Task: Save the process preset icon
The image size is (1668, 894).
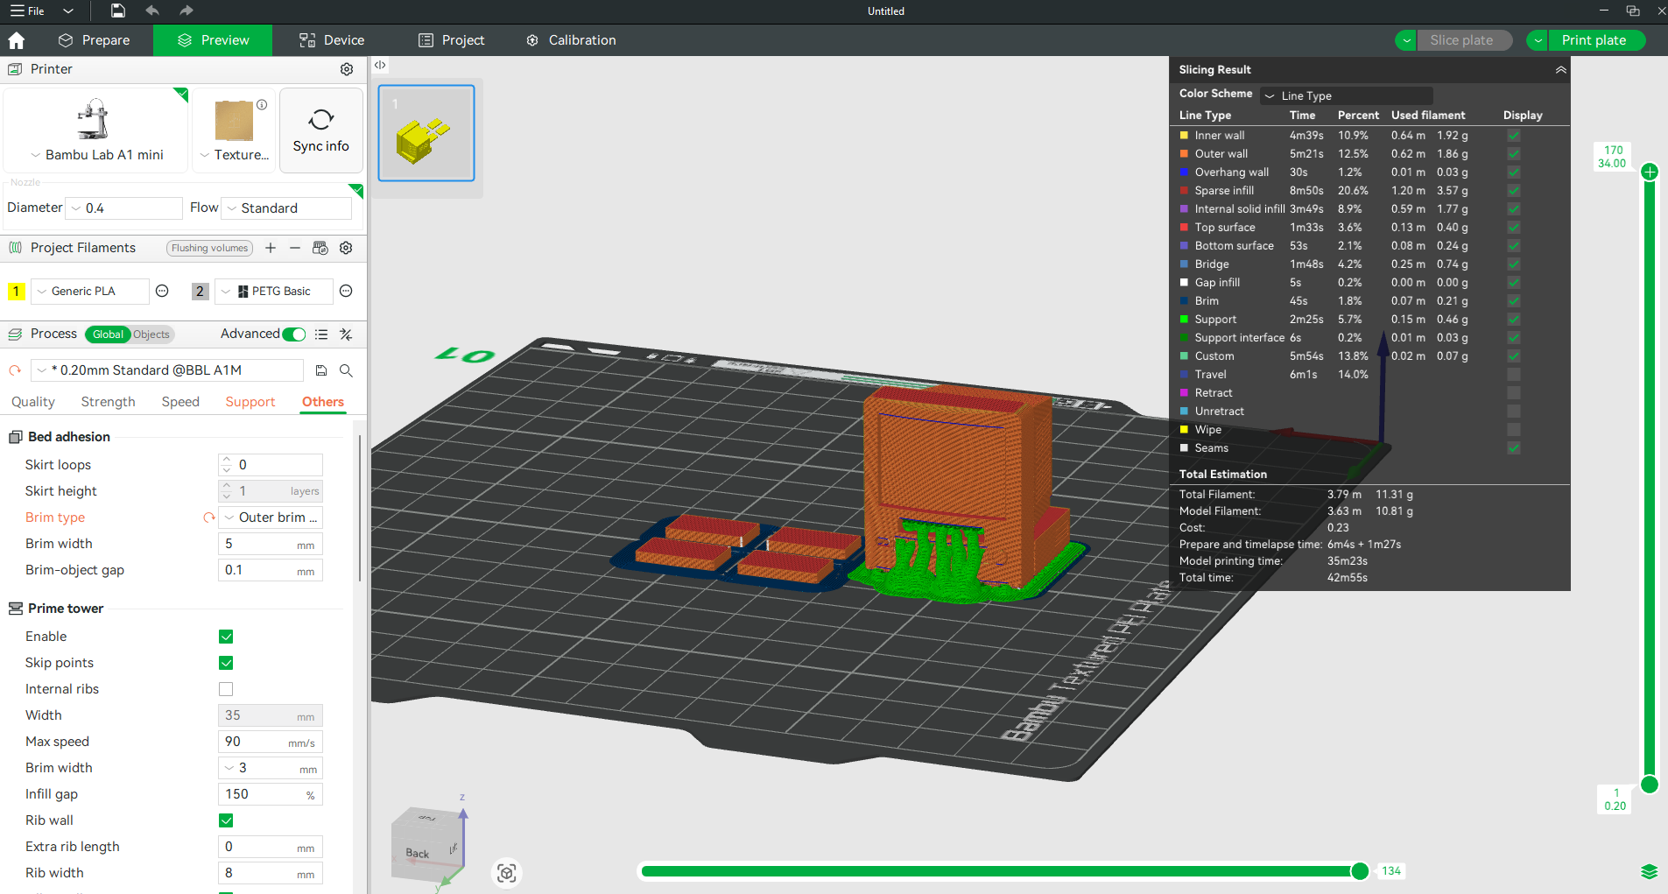Action: click(x=321, y=370)
